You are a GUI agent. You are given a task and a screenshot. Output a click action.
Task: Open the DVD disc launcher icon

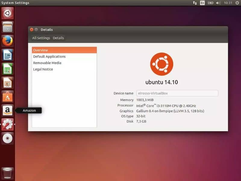(x=8, y=138)
